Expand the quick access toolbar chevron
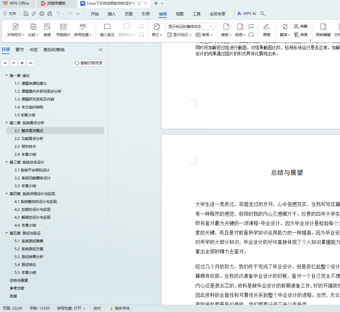The width and height of the screenshot is (340, 312). (x=78, y=14)
